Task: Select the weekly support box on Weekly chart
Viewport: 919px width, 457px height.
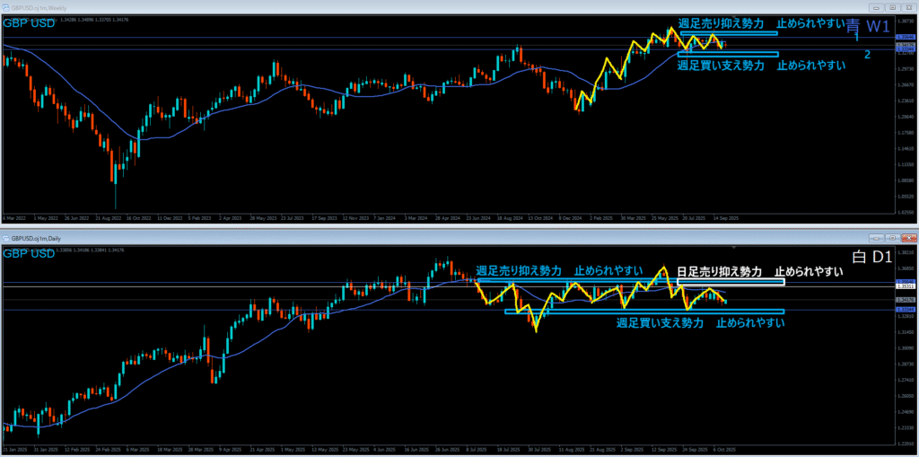Action: click(727, 54)
